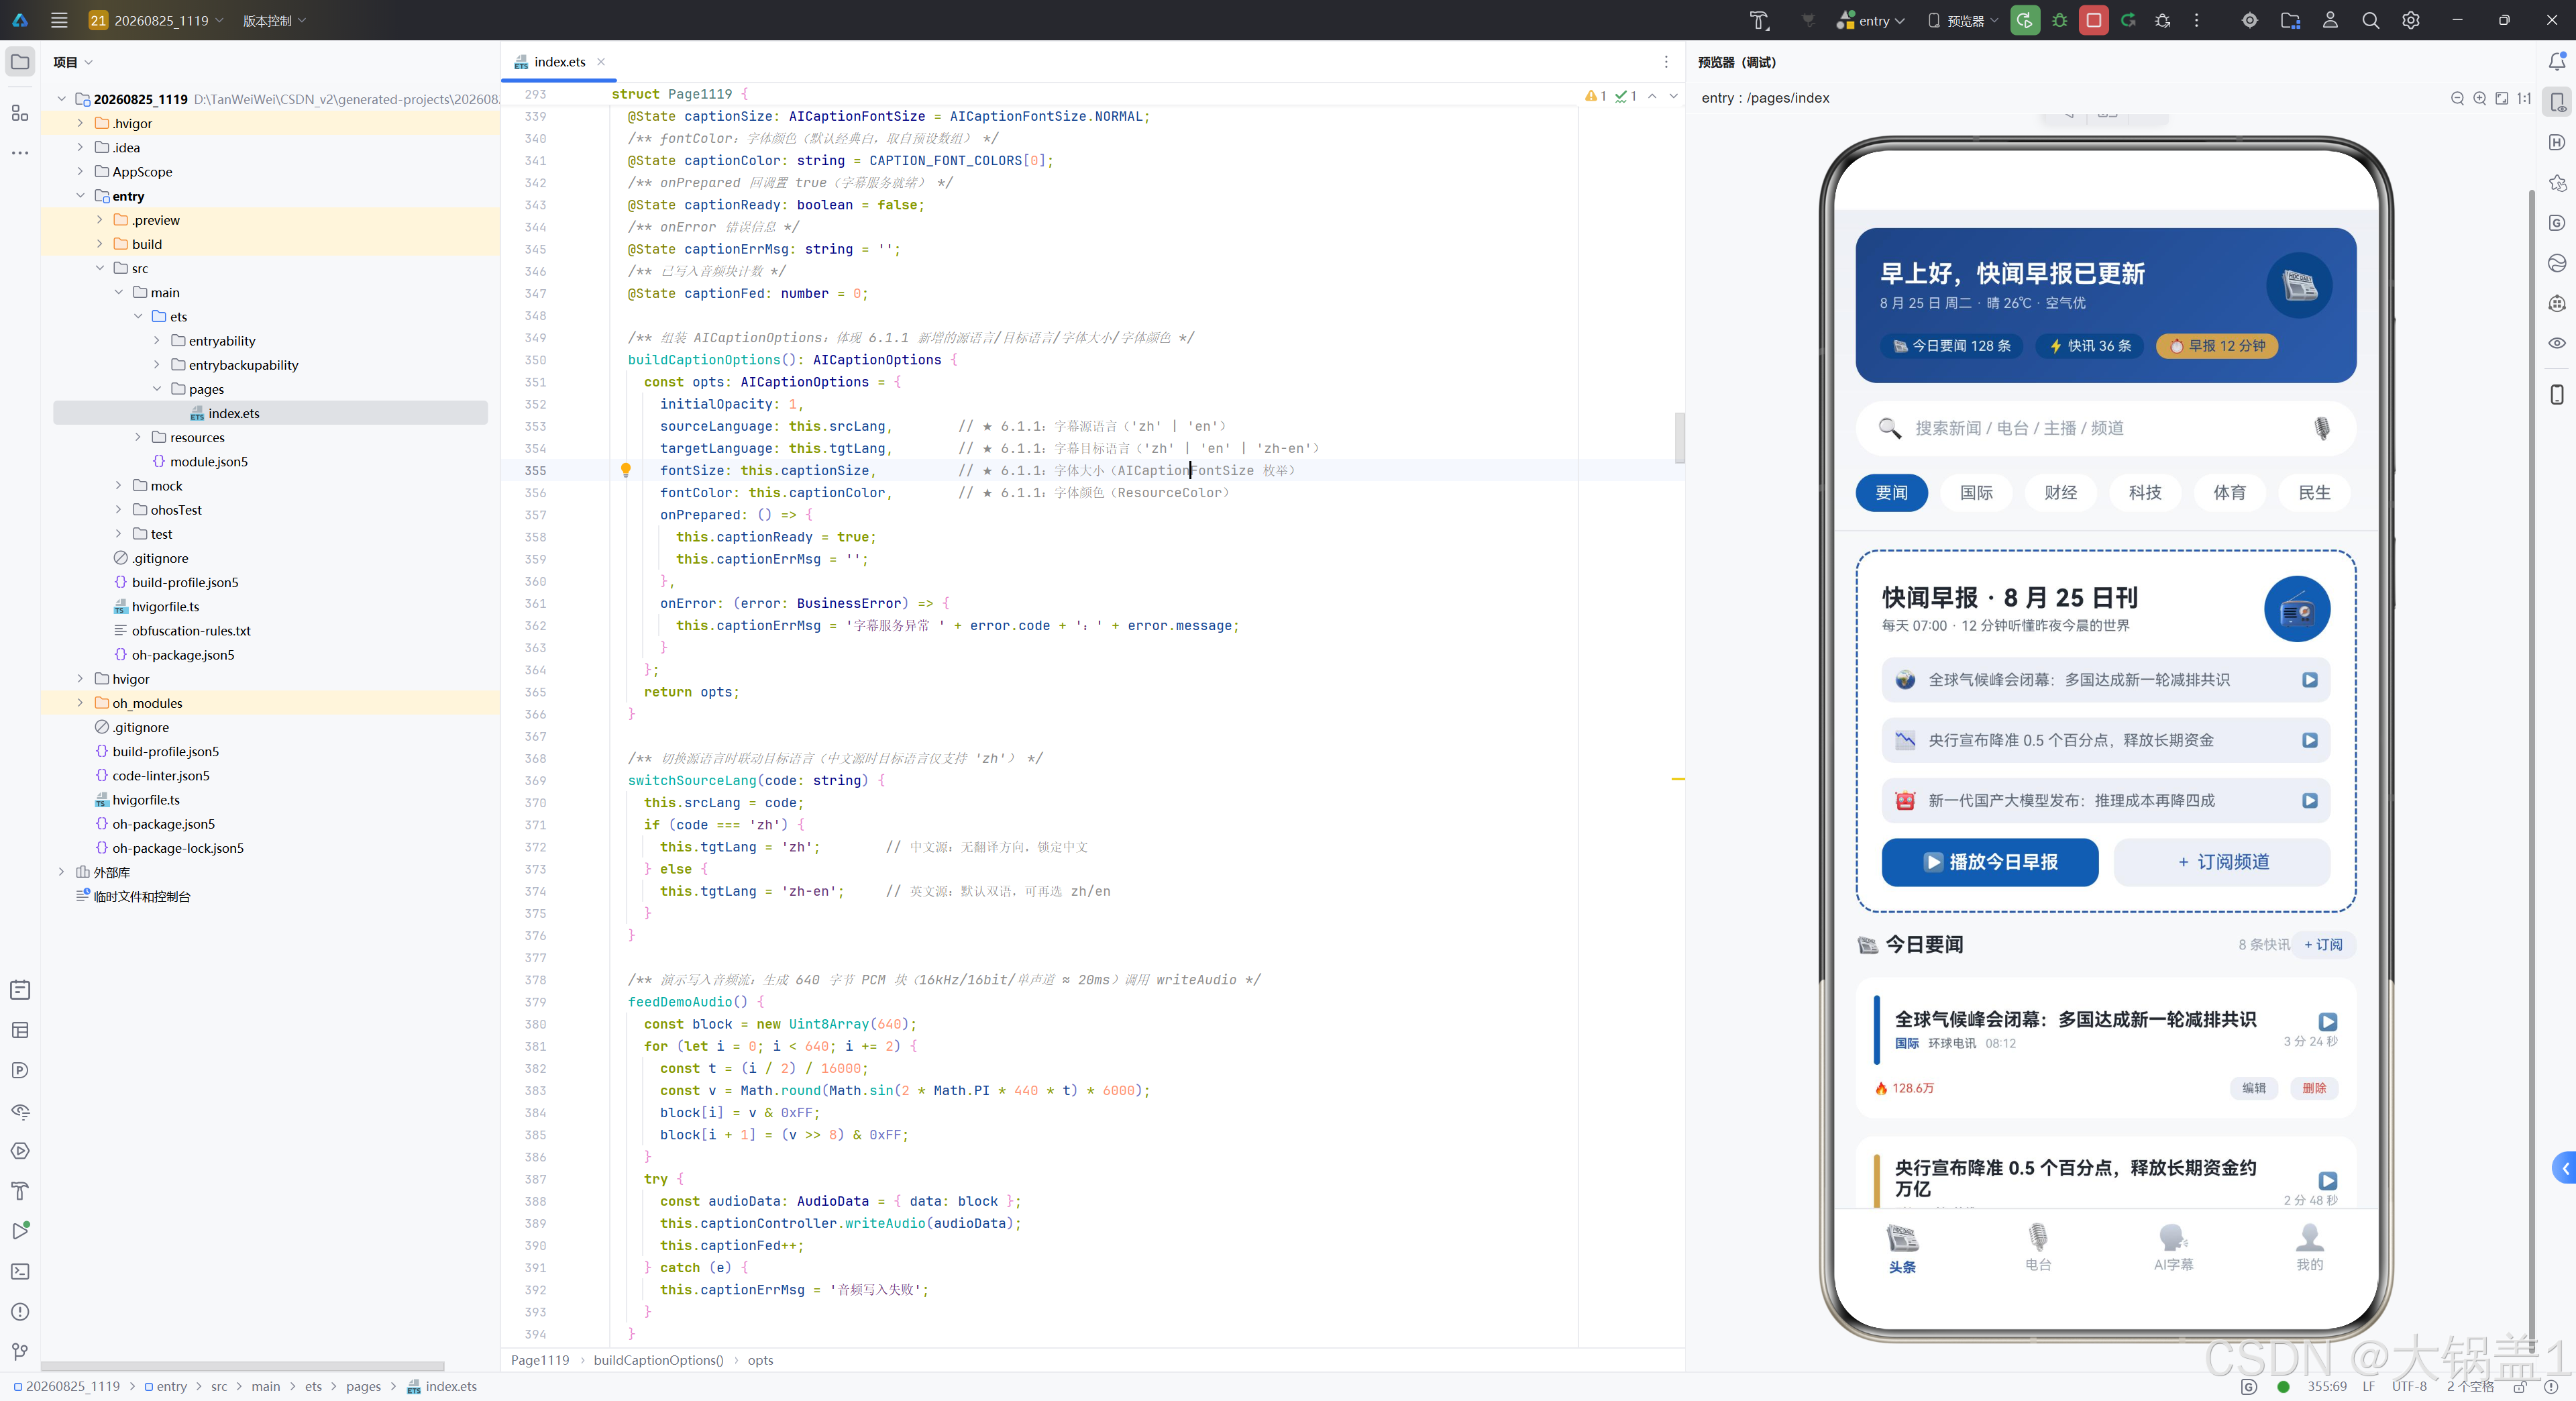Zoom out the previewer
Viewport: 2576px width, 1401px height.
2457,98
